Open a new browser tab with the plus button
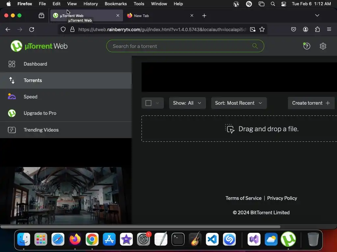The image size is (337, 252). click(x=204, y=16)
